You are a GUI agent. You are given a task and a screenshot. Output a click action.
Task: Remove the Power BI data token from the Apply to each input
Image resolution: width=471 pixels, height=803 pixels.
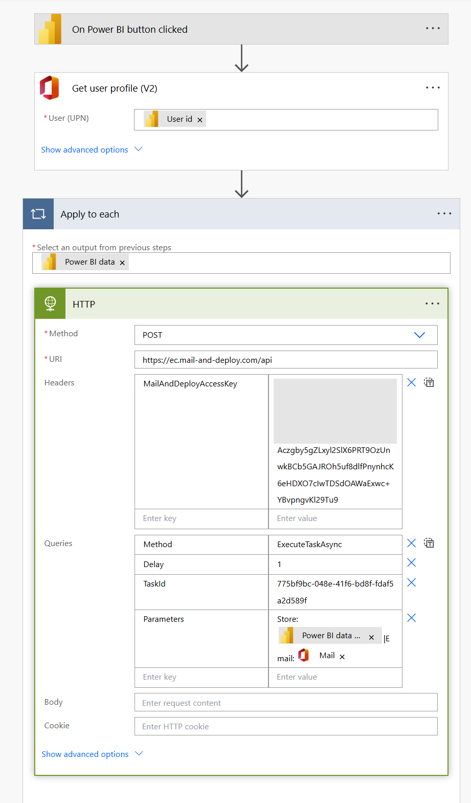pos(122,263)
